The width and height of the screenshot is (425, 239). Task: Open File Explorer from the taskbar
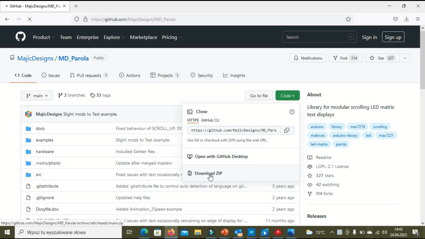[198, 232]
